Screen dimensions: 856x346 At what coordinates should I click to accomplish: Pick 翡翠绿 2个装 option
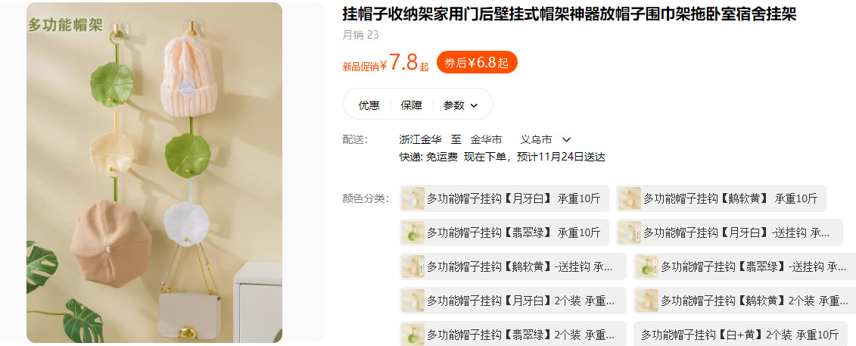click(513, 334)
